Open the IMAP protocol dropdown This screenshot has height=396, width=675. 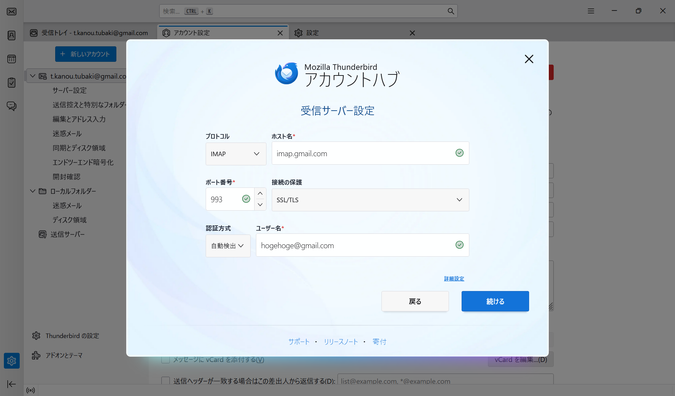(x=236, y=154)
